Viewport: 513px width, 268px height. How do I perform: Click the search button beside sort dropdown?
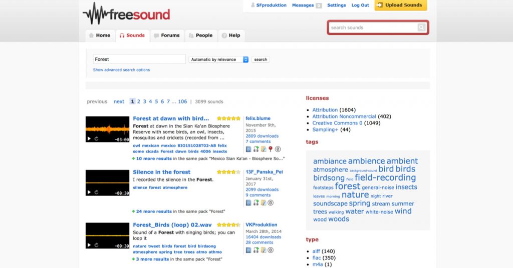tap(261, 59)
